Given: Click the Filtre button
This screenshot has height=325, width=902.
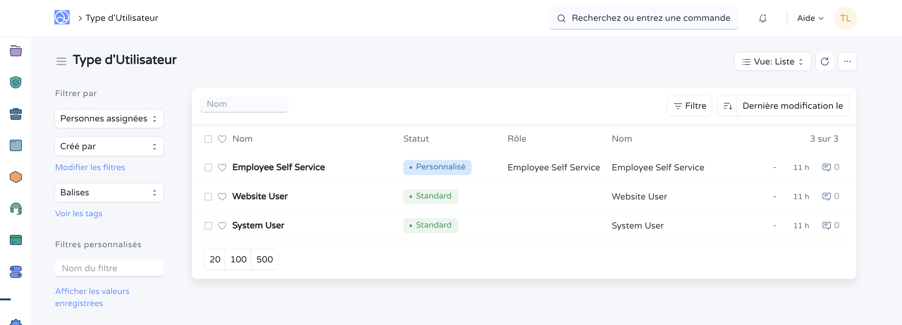Looking at the screenshot, I should pyautogui.click(x=689, y=106).
